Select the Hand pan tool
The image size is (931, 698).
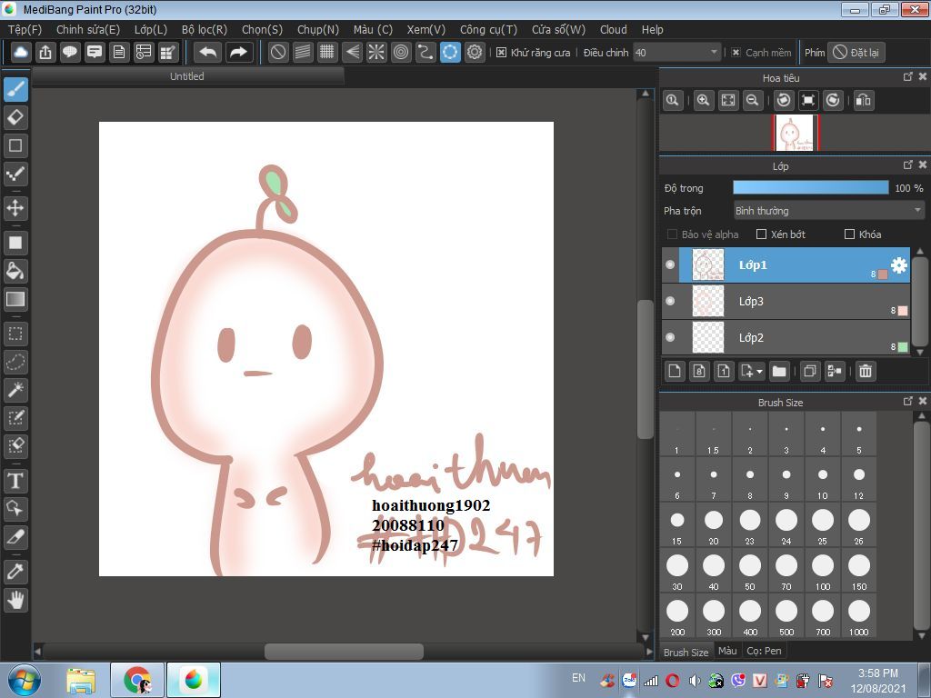click(x=15, y=600)
